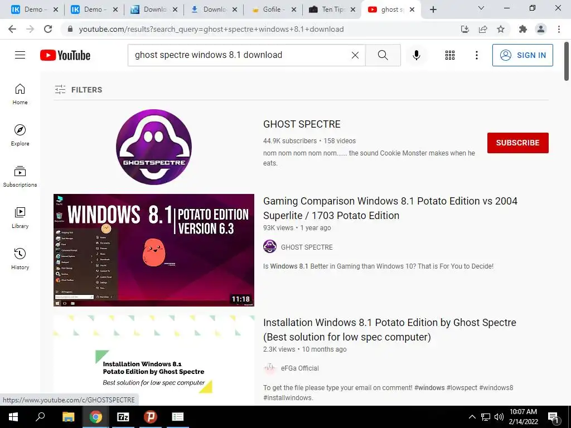Image resolution: width=571 pixels, height=428 pixels.
Task: View site info via the padlock
Action: (x=70, y=29)
